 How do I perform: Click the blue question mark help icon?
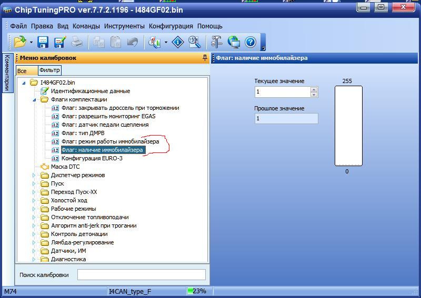click(x=250, y=42)
